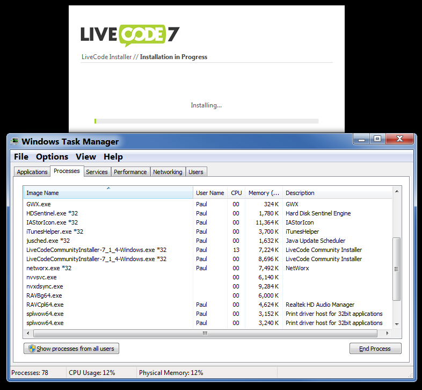Sort by Memory column header
This screenshot has width=422, height=390.
(x=264, y=193)
